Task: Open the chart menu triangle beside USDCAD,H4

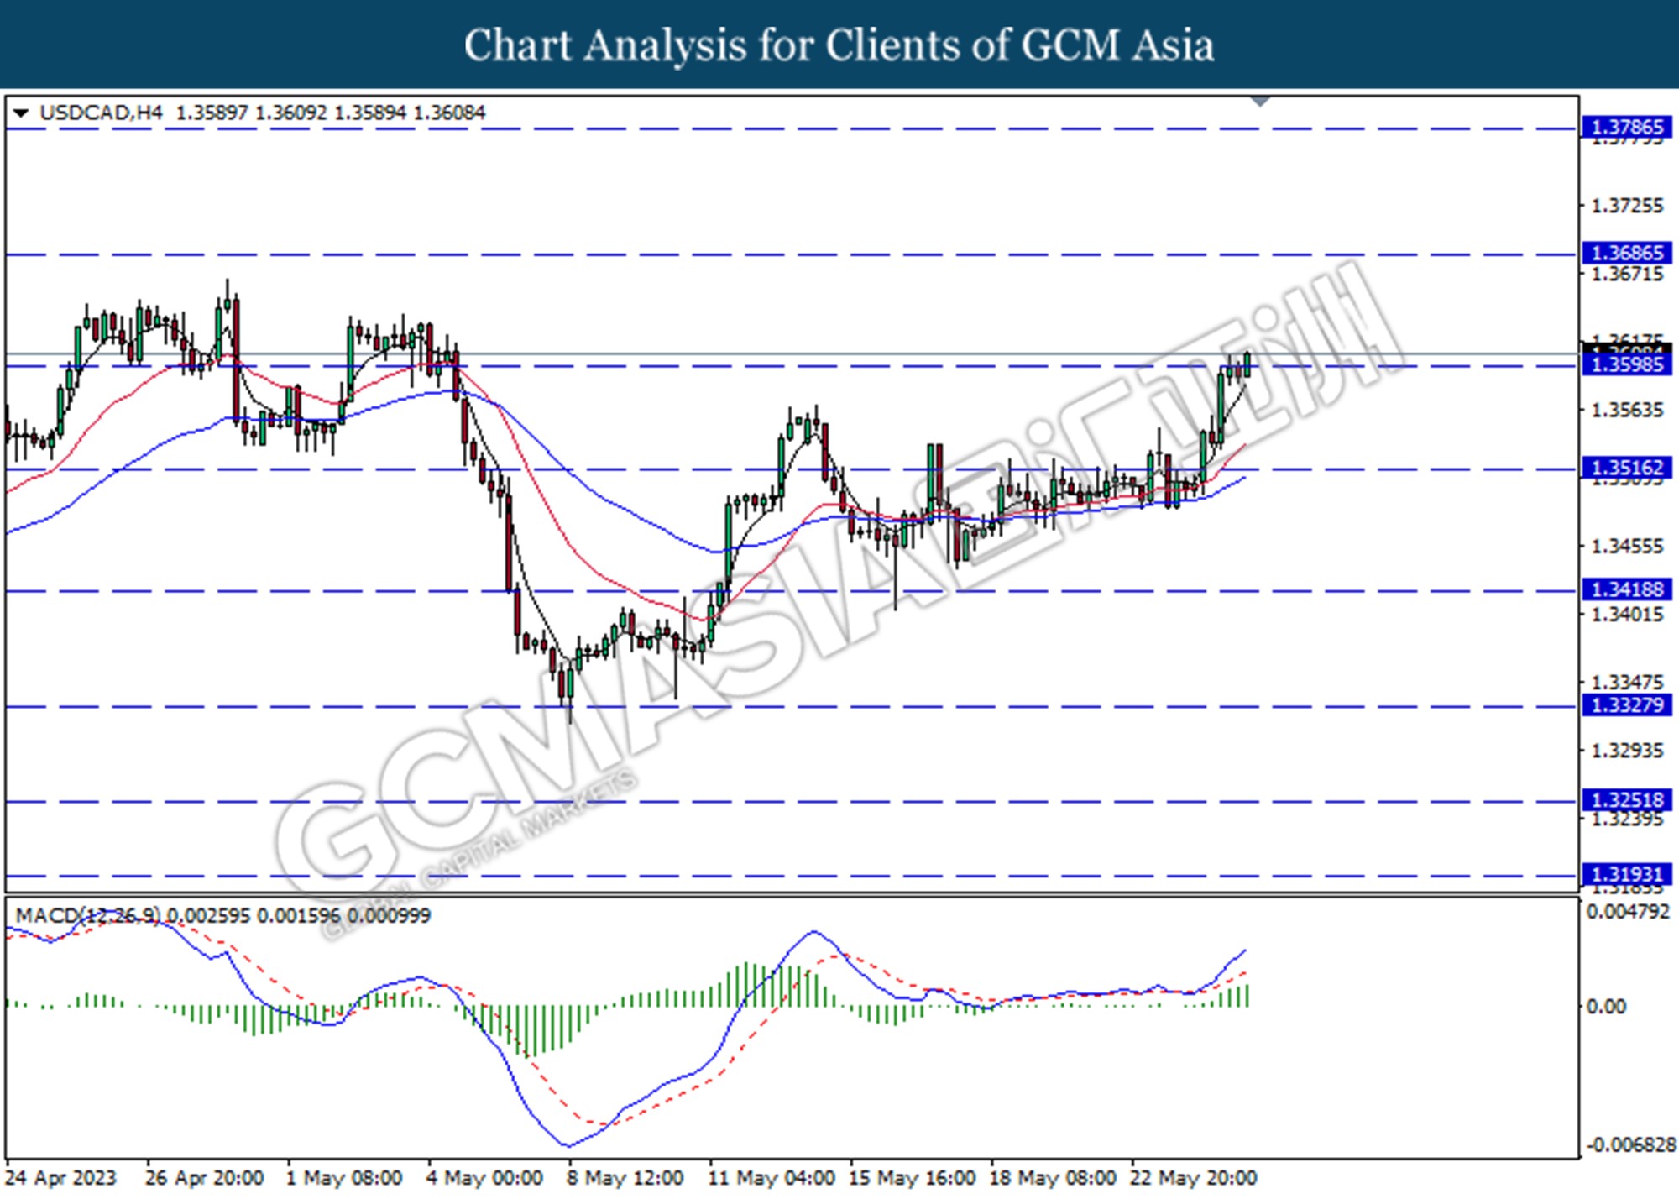Action: pos(21,113)
